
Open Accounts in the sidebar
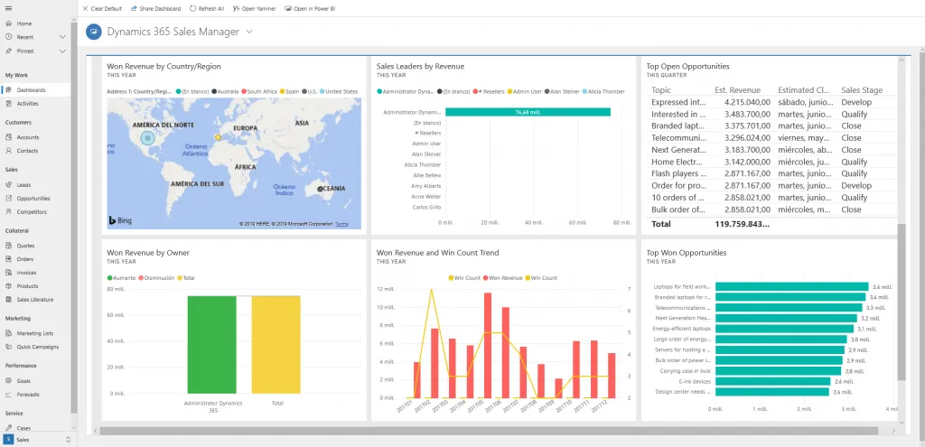click(x=36, y=137)
